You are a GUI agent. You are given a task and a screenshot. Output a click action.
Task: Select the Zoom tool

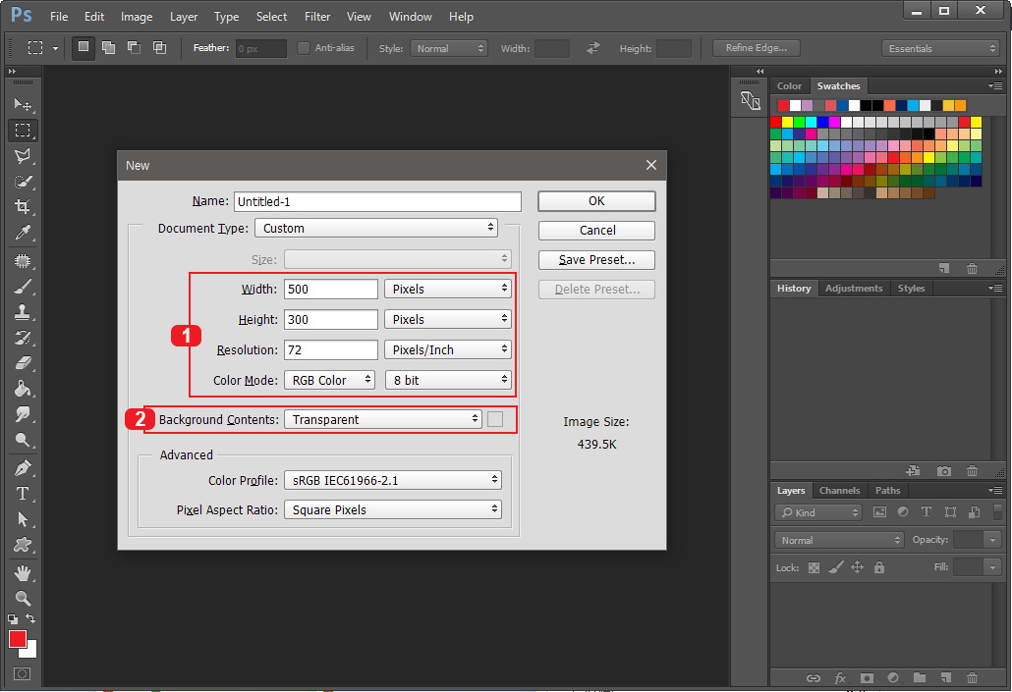23,599
